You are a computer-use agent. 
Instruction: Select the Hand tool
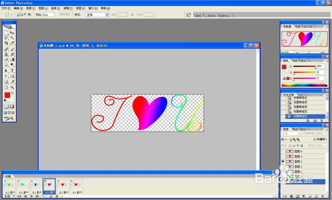(6, 88)
